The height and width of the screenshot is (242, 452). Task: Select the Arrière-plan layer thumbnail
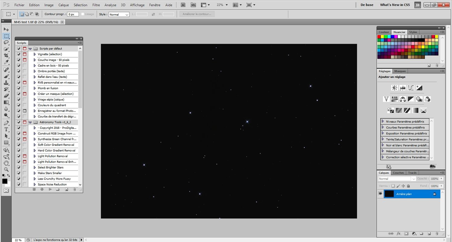click(x=389, y=194)
